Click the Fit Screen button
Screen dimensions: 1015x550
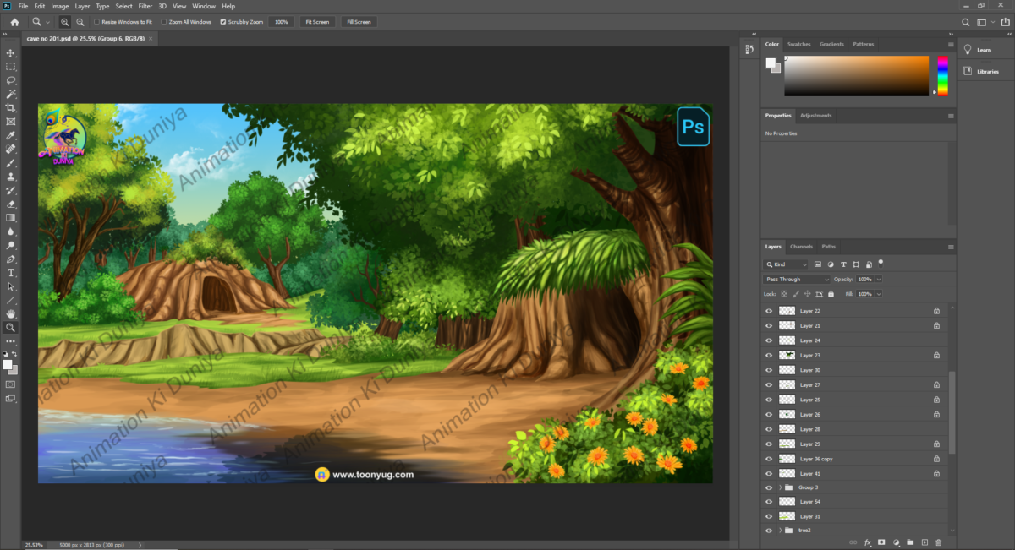(317, 21)
